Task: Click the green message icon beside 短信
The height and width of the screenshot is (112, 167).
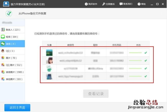Action: pos(3,37)
